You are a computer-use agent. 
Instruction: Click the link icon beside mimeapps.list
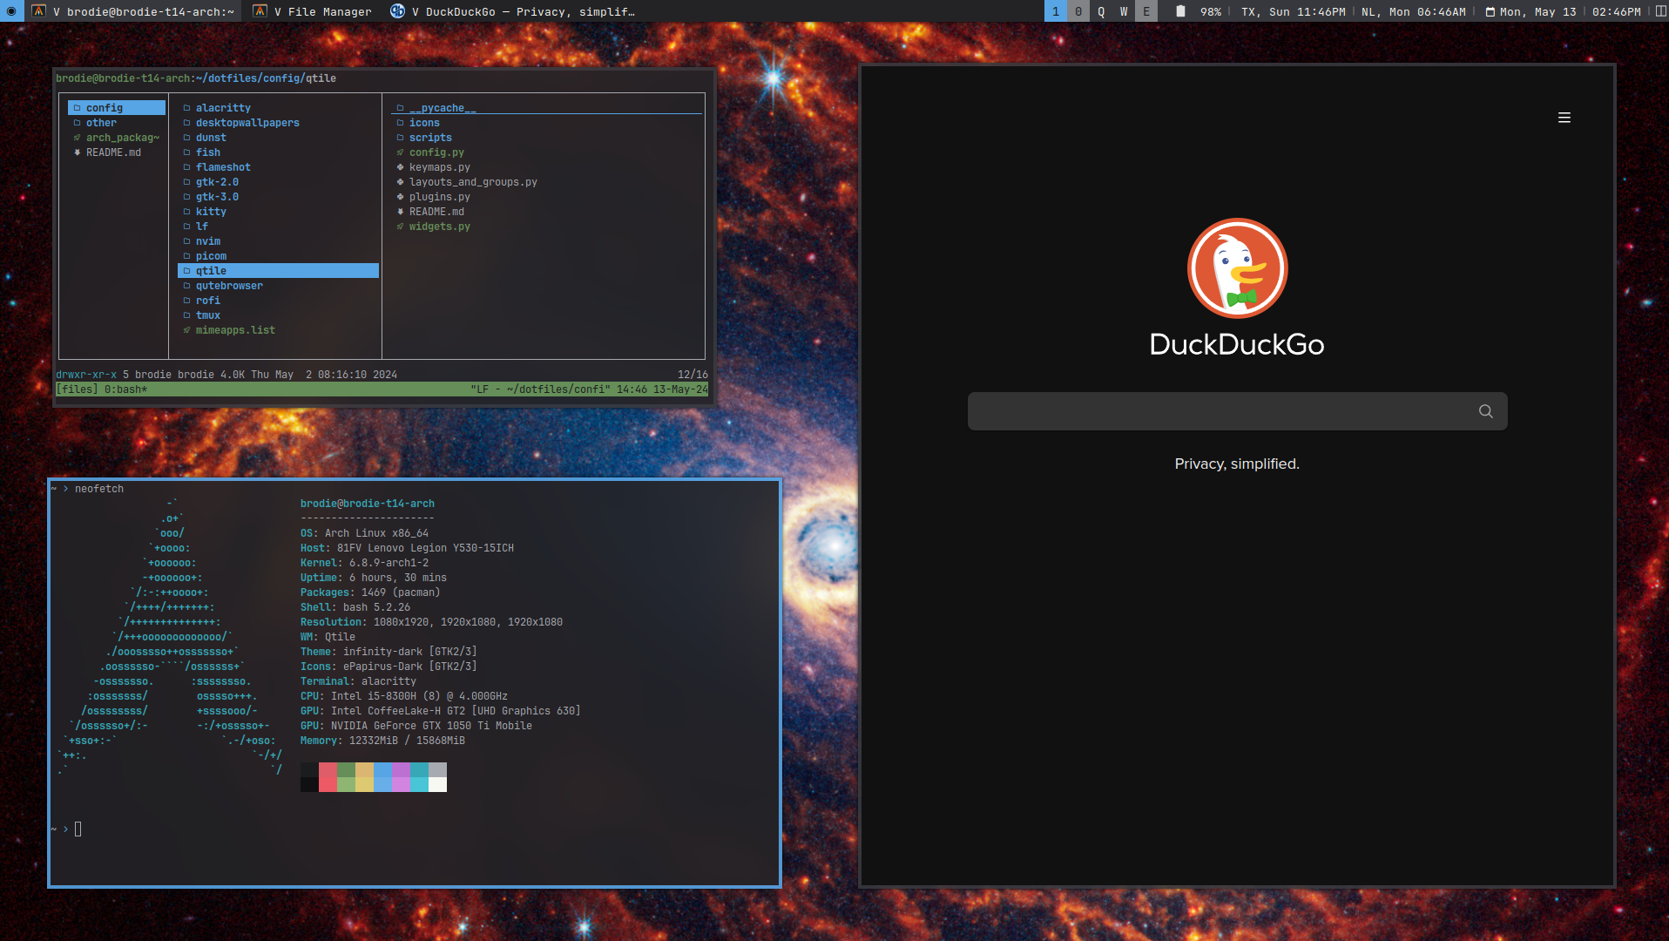point(186,330)
